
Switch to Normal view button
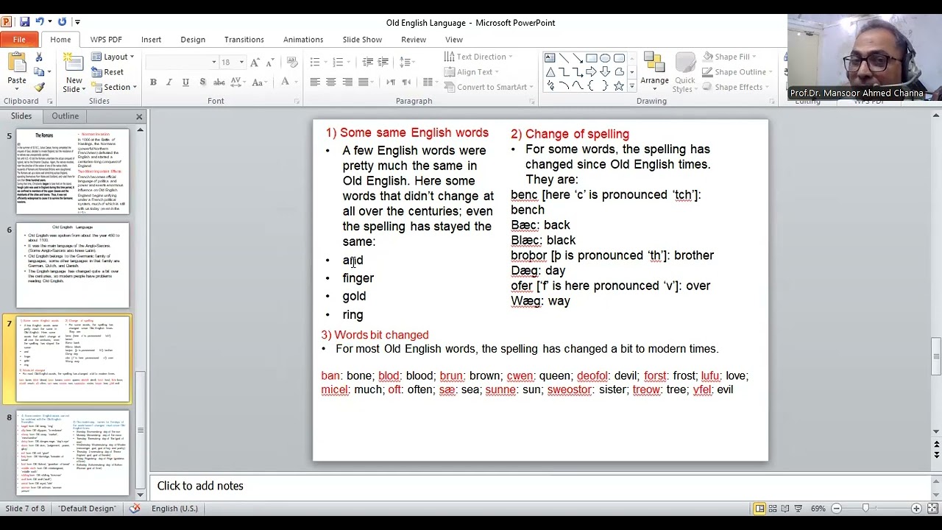pyautogui.click(x=759, y=508)
